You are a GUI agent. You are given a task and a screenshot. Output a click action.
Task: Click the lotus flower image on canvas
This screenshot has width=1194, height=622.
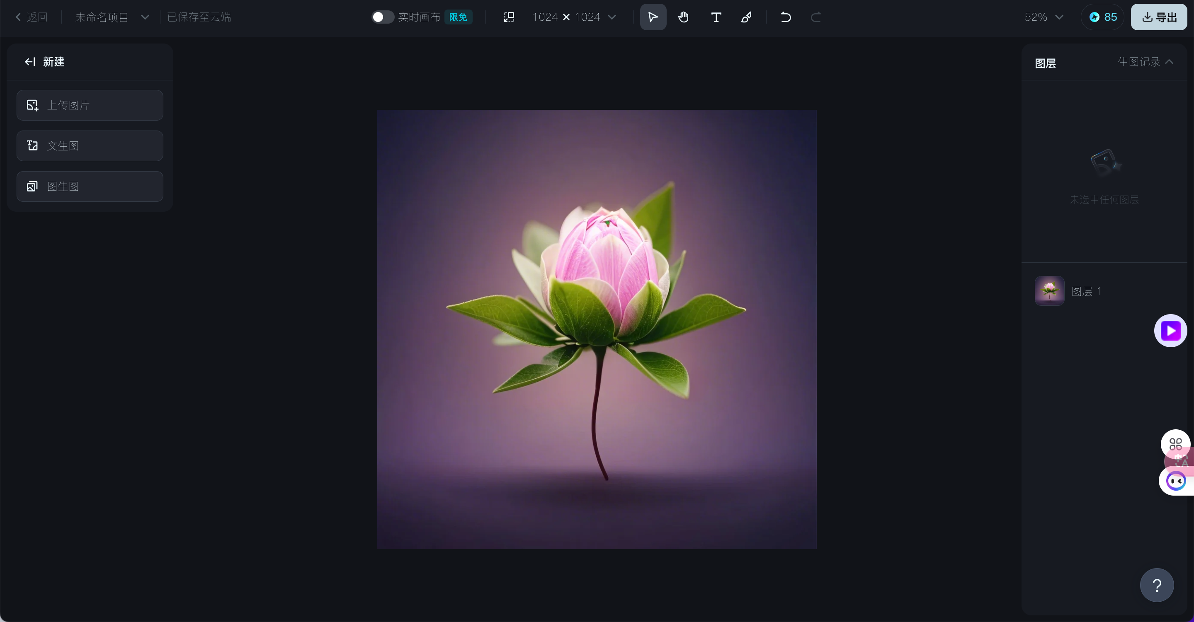(597, 329)
